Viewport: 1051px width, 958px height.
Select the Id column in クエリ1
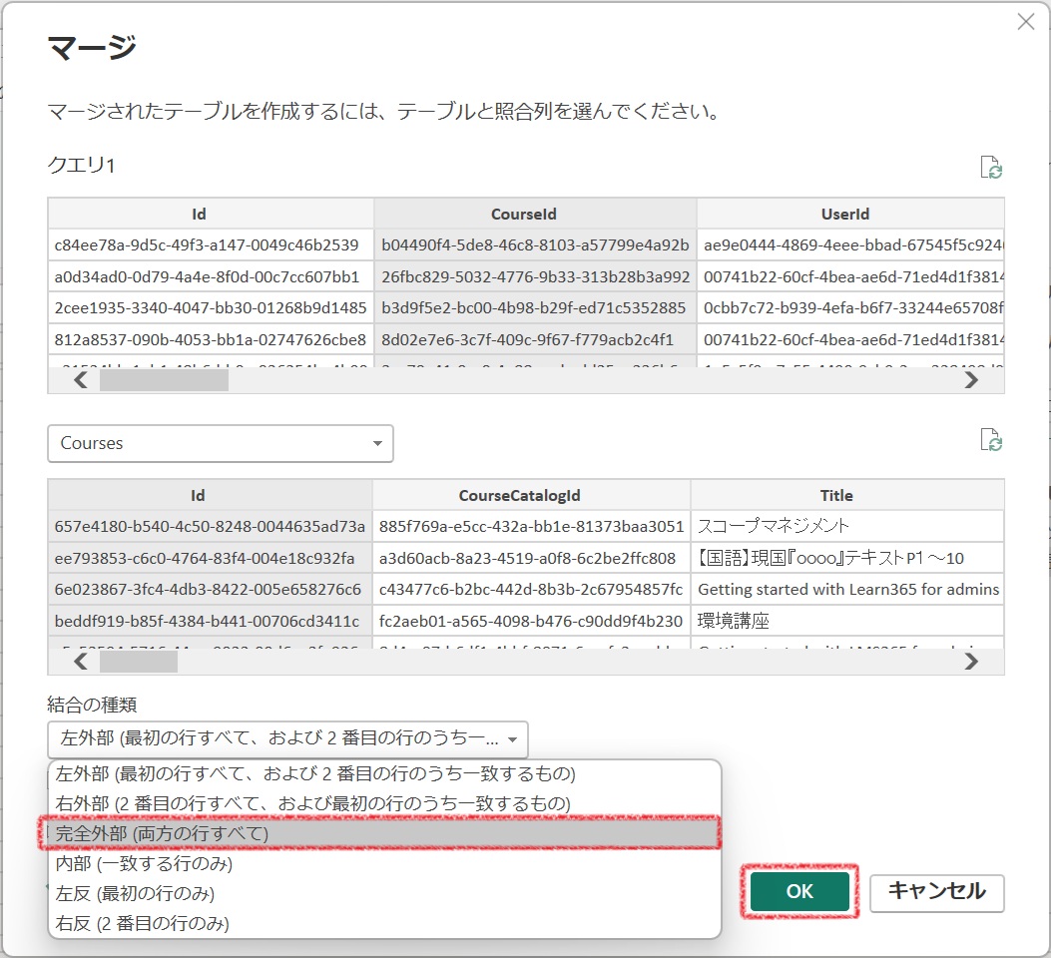pos(198,214)
